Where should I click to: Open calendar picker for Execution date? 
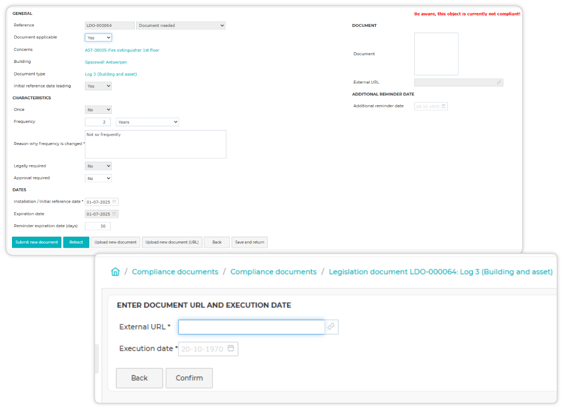[231, 348]
